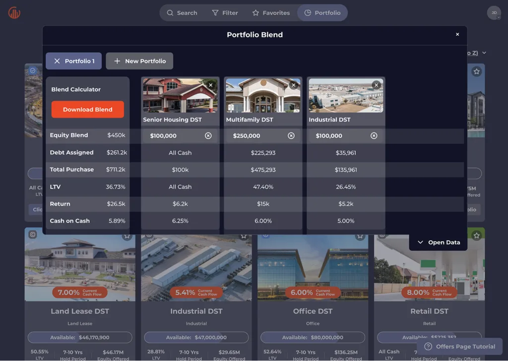
Task: Edit the $250,000 Multifamily equity field
Action: pos(263,136)
